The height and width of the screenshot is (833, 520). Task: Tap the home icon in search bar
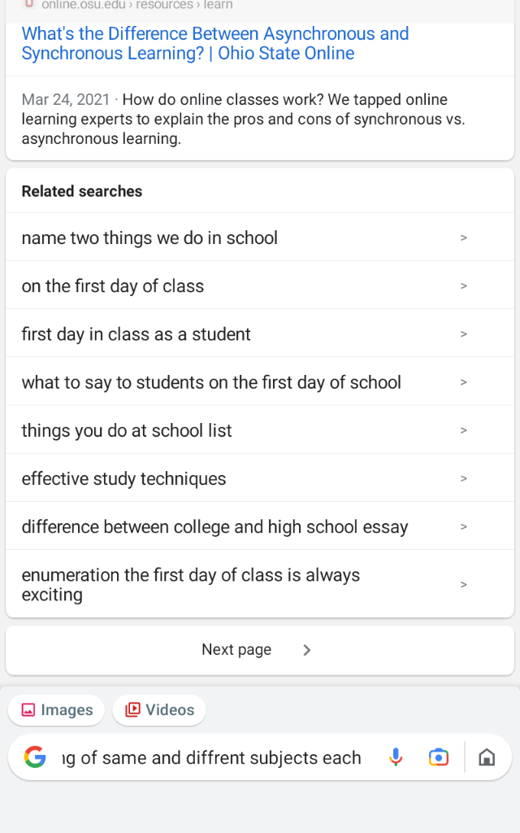coord(487,758)
